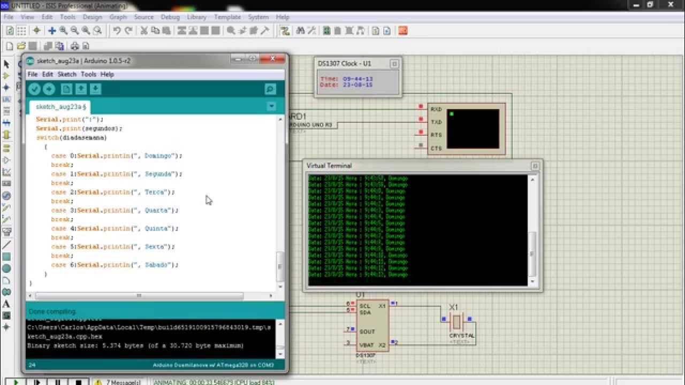The height and width of the screenshot is (385, 685).
Task: Open Arduino Tools menu
Action: coord(88,74)
